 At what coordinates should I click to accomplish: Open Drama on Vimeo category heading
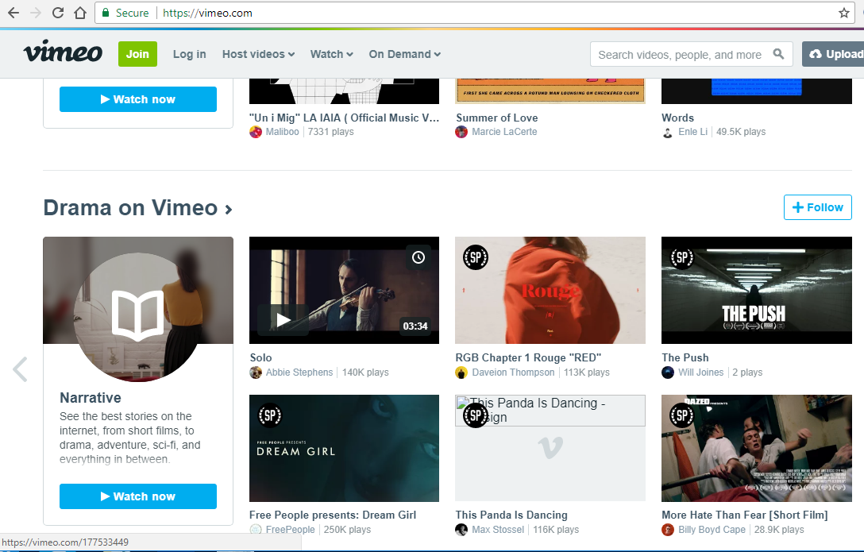click(137, 207)
